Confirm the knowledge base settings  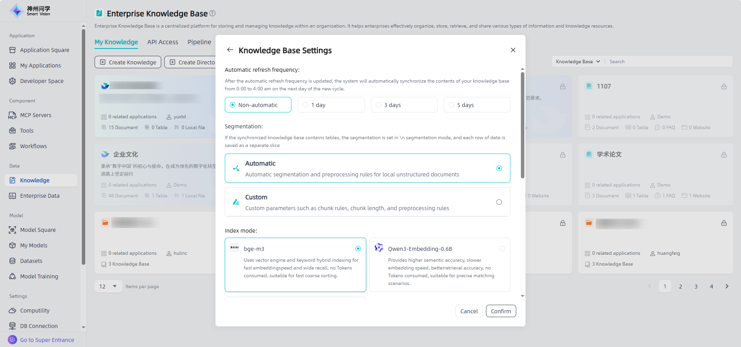[500, 311]
